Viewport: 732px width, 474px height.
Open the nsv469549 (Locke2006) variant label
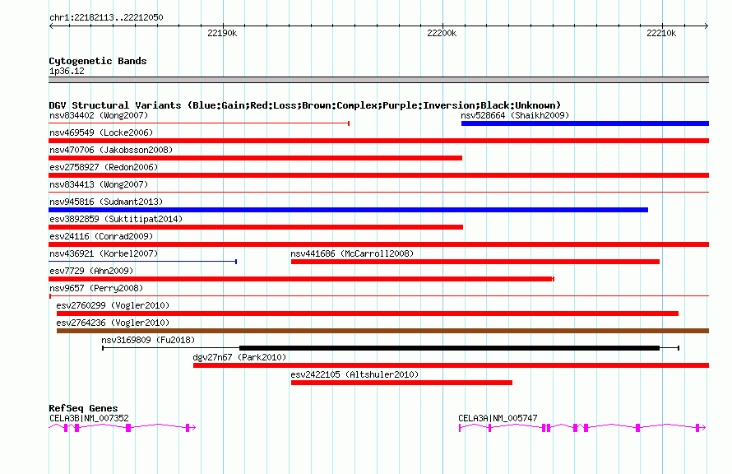101,132
